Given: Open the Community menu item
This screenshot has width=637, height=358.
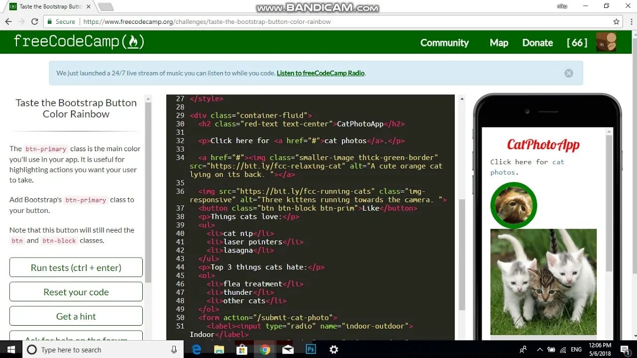Looking at the screenshot, I should (x=444, y=43).
